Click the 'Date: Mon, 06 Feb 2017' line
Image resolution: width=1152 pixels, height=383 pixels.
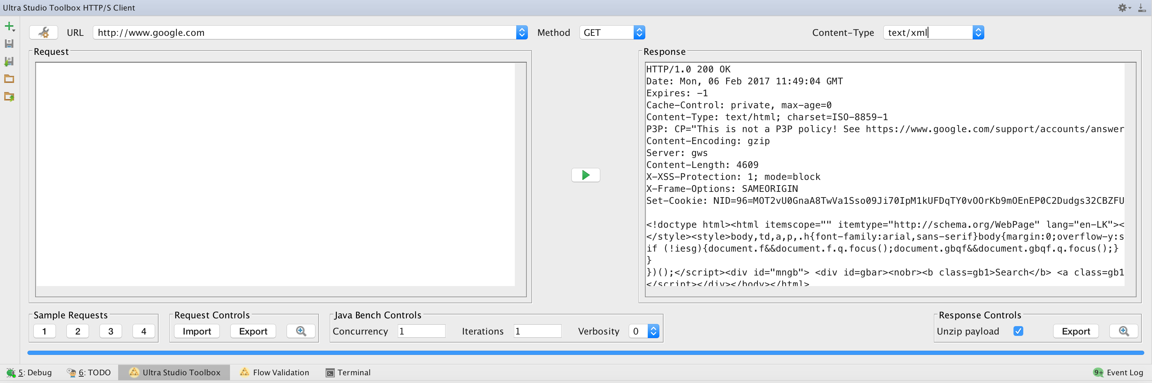(744, 81)
